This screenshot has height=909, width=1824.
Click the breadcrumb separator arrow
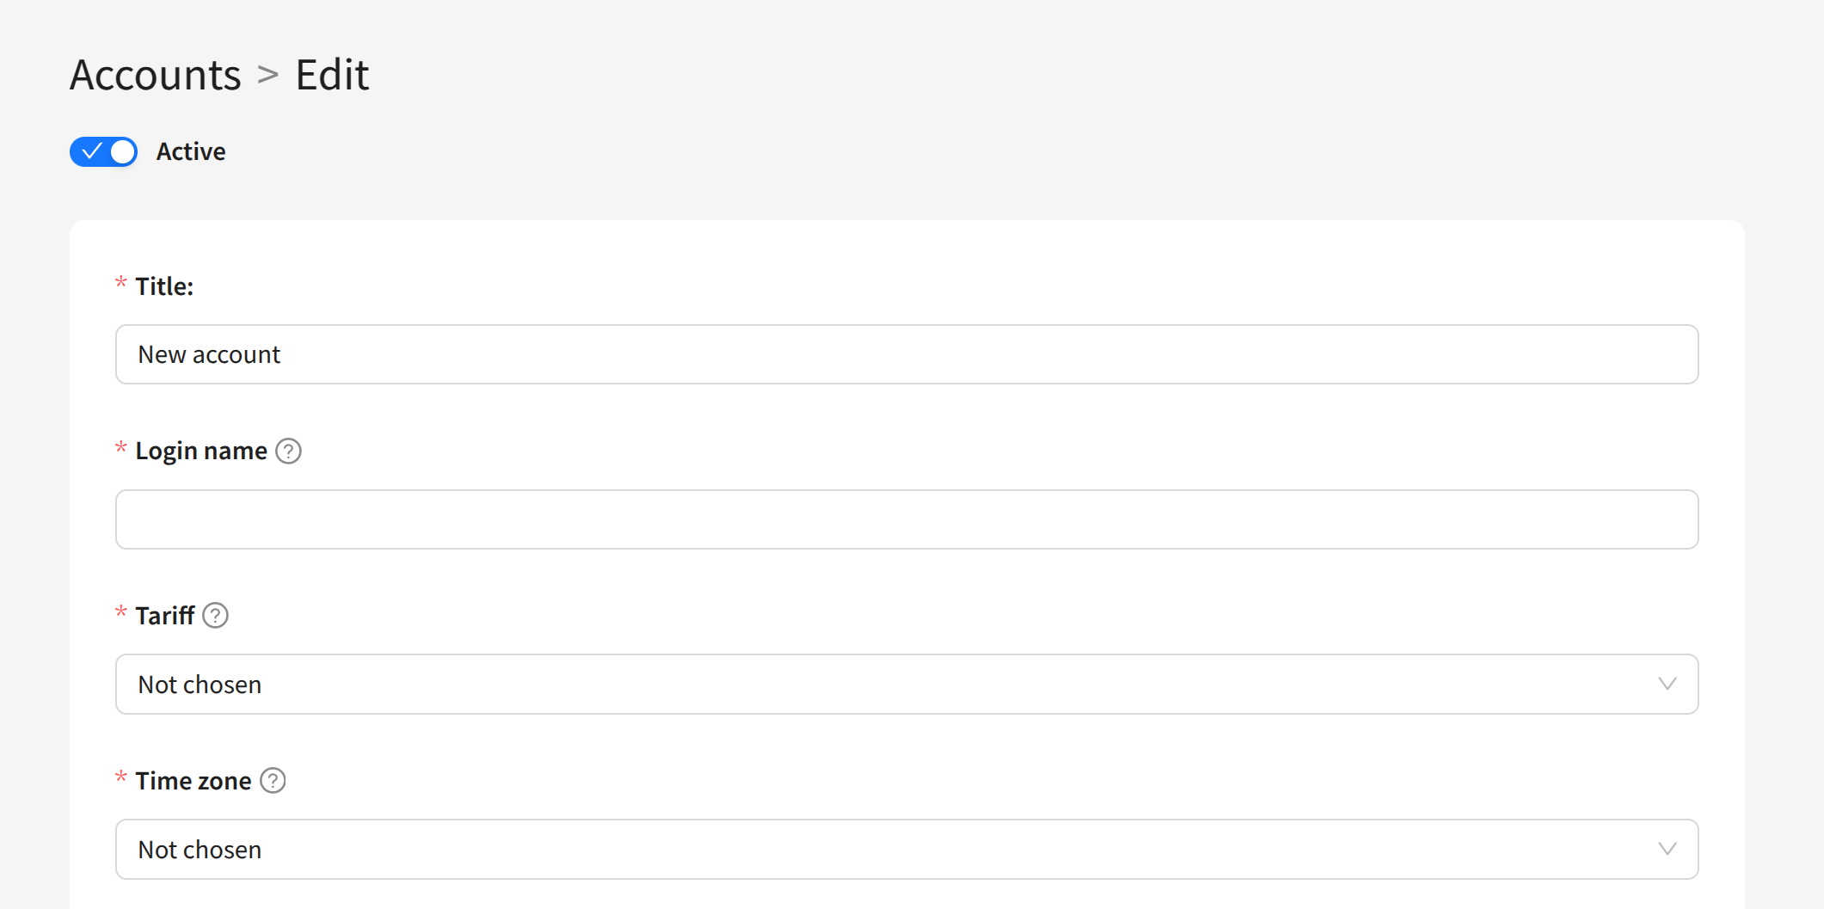268,75
